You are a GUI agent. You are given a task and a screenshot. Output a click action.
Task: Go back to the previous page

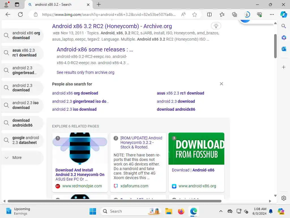(x=8, y=14)
